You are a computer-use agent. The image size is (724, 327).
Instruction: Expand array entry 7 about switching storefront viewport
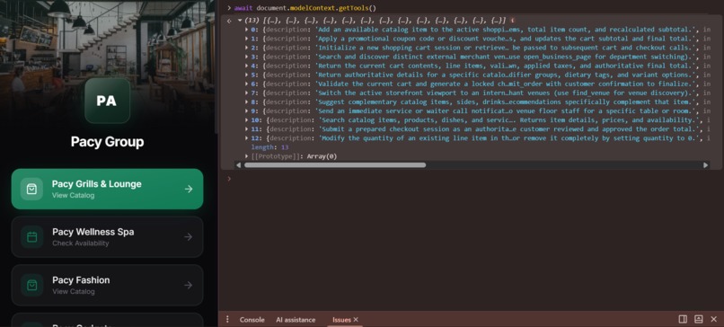tap(247, 93)
